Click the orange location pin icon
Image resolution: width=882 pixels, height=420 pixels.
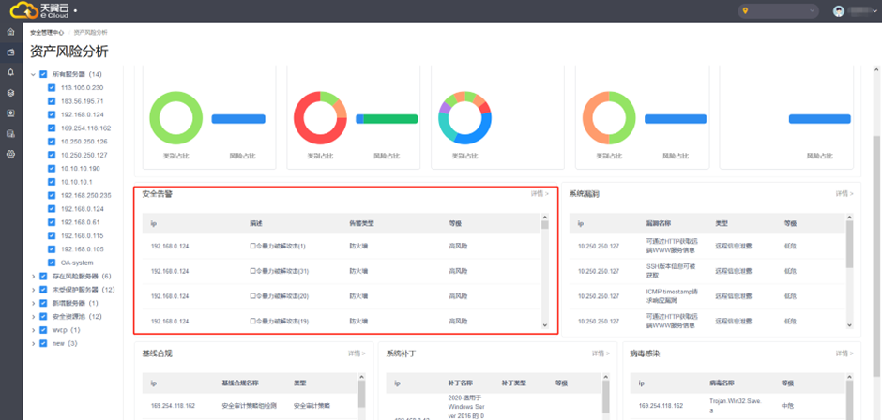coord(747,11)
